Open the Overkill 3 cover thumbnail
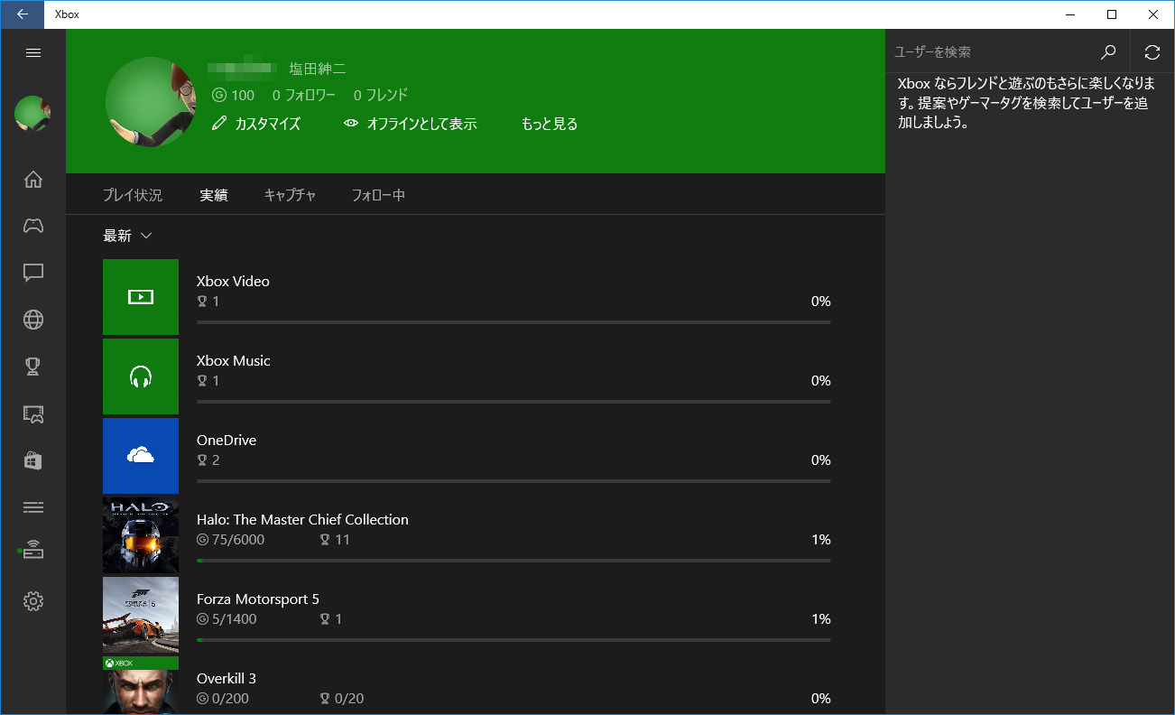Viewport: 1175px width, 715px height. 141,685
